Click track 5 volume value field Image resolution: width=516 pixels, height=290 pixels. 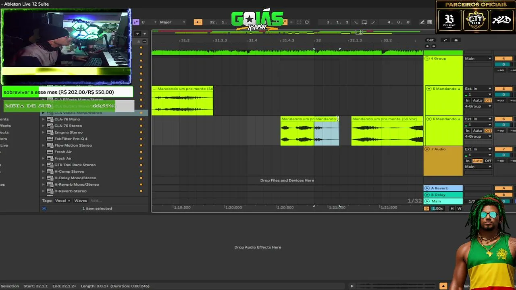(504, 95)
